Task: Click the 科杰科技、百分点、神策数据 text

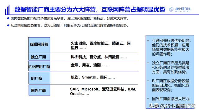Action: tap(99, 57)
